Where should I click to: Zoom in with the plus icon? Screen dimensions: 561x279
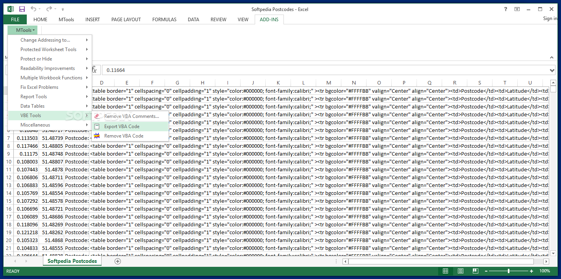531,271
